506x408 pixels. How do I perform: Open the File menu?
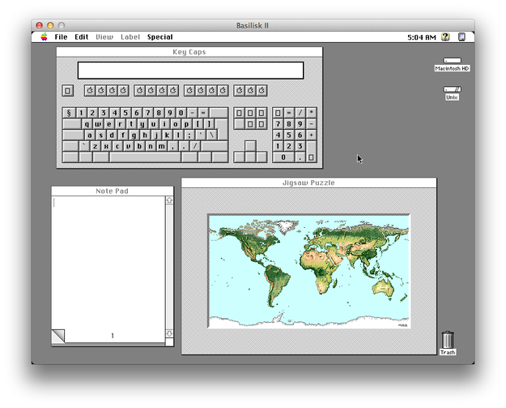(x=61, y=37)
